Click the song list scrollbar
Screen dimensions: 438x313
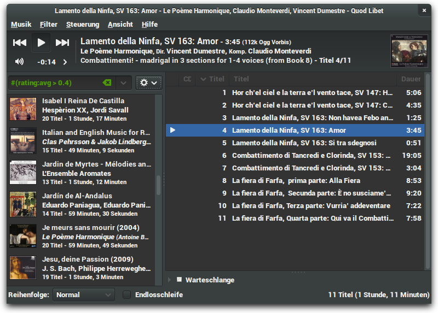428,172
